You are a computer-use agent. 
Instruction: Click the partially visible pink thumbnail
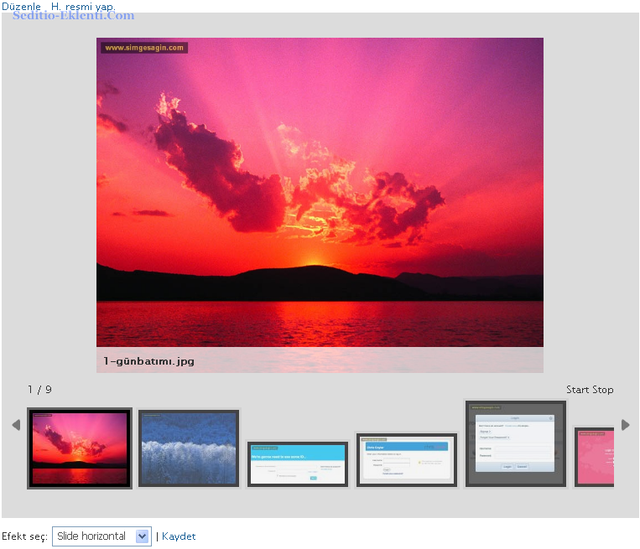[595, 456]
